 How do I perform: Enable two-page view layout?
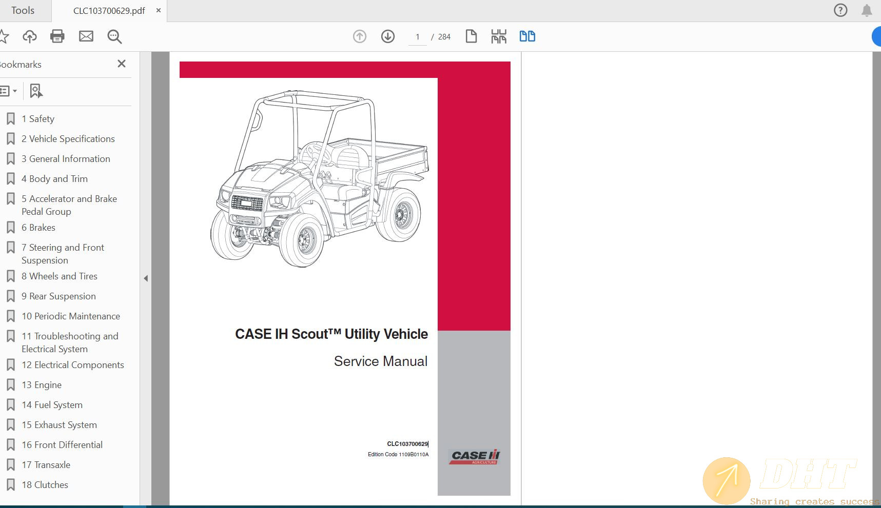click(527, 36)
